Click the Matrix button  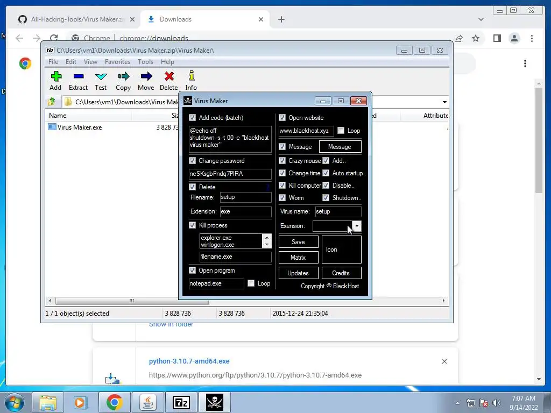pos(298,258)
